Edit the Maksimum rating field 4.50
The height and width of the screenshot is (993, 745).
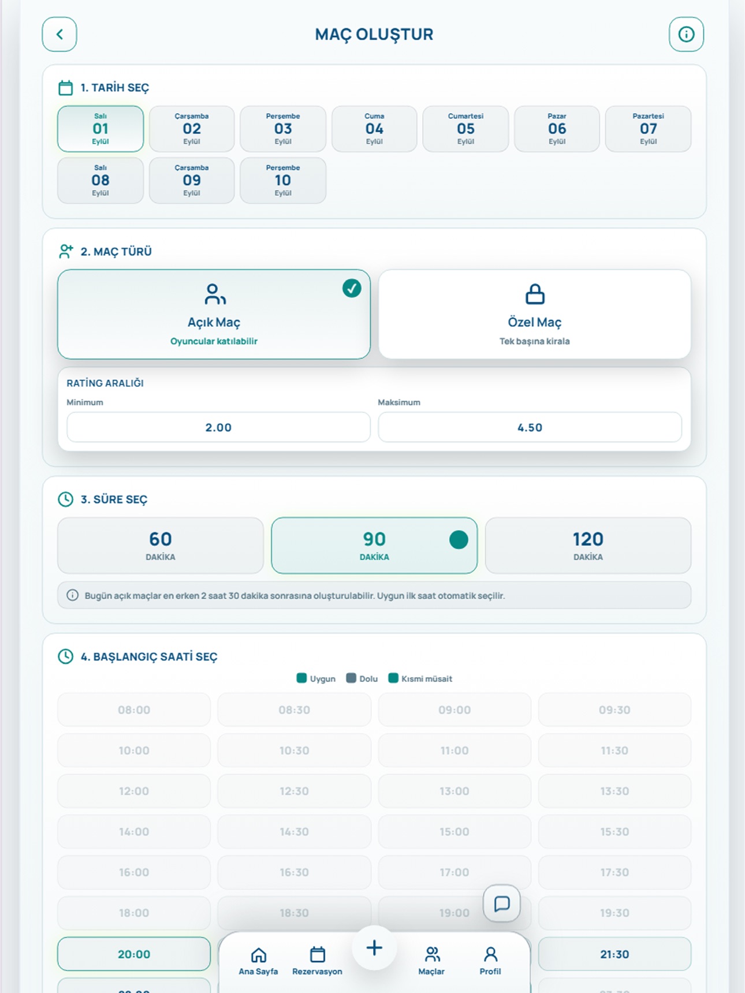pos(530,427)
